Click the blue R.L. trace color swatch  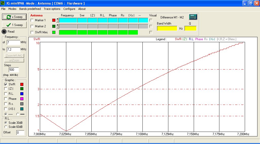point(22,94)
